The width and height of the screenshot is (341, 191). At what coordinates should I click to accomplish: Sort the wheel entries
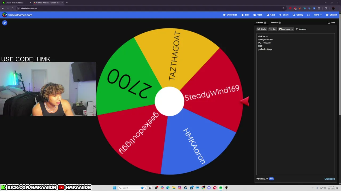tap(273, 29)
